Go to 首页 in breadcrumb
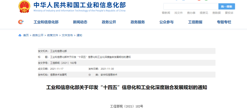Viewport: 247px width, 111px height. pyautogui.click(x=26, y=35)
